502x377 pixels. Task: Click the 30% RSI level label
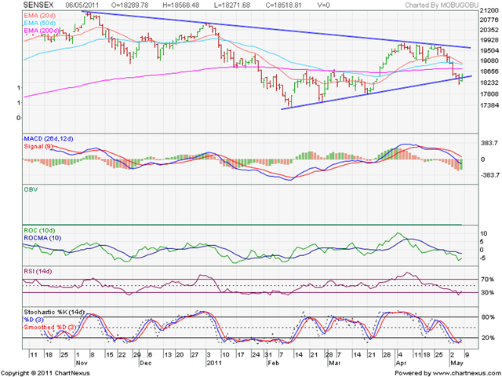(x=487, y=293)
